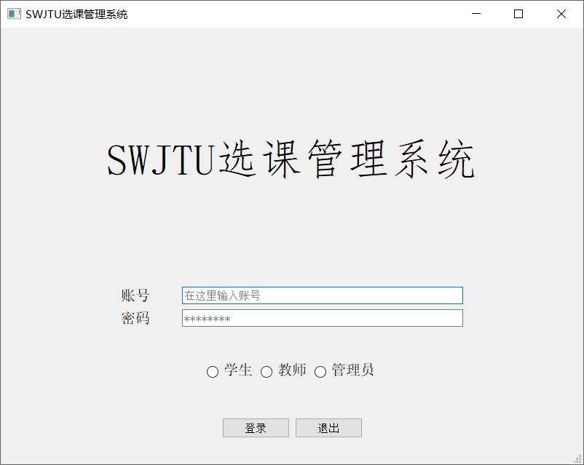Select the 管理员 radio button

320,371
